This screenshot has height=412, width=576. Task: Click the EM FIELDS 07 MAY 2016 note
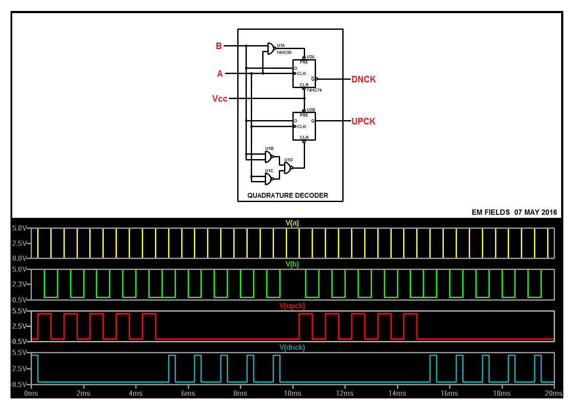[514, 212]
